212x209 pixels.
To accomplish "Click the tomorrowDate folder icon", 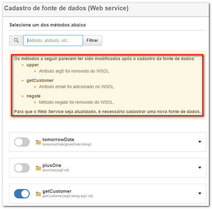I will point(38,142).
